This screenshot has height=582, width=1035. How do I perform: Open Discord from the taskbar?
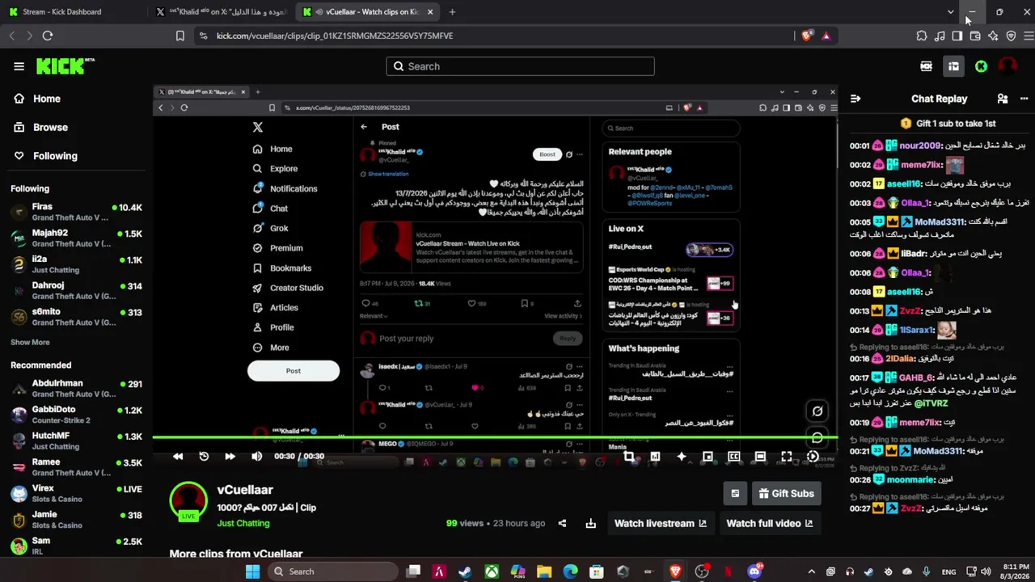pyautogui.click(x=754, y=571)
